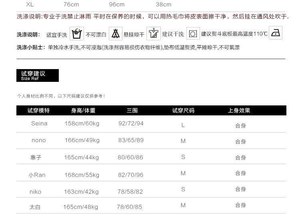The width and height of the screenshot is (300, 224).
Task: Click model name 小Ran
Action: (37, 175)
